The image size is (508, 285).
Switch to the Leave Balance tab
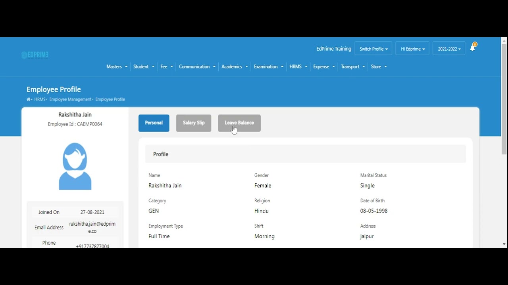click(x=239, y=123)
